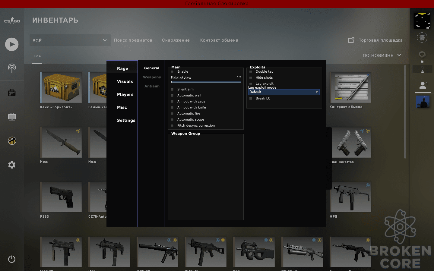The image size is (434, 271).
Task: Select the Кейс «Горизонт» item thumbnail
Action: pyautogui.click(x=61, y=87)
